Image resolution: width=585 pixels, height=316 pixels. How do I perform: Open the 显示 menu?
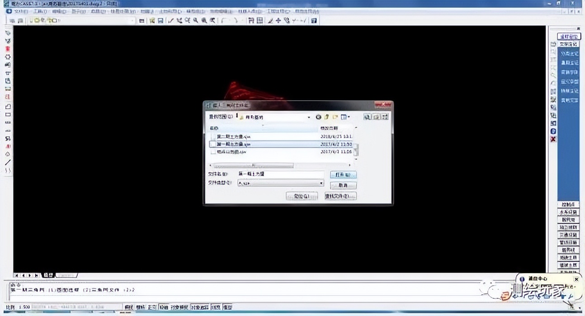78,11
